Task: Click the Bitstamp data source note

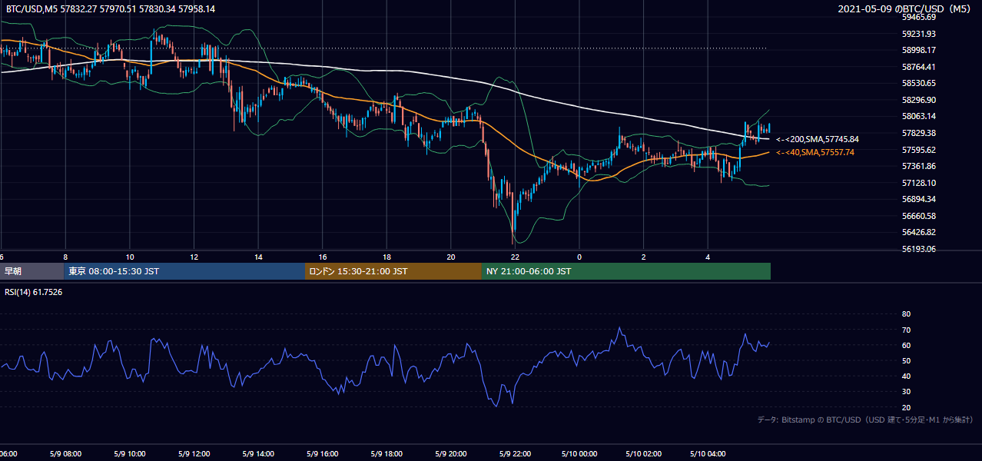Action: (865, 420)
